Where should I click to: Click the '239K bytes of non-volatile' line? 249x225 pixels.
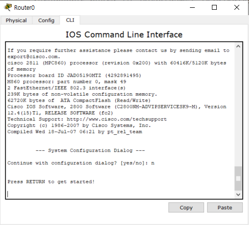coord(82,94)
